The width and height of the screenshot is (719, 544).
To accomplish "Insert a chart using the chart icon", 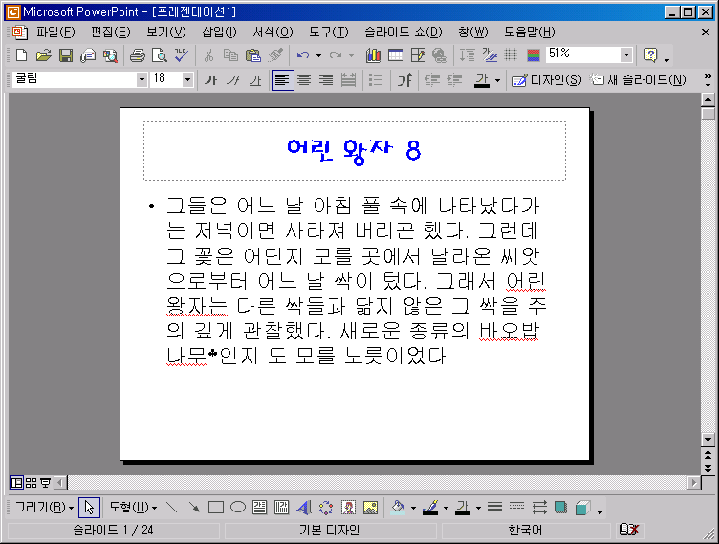I will [373, 55].
